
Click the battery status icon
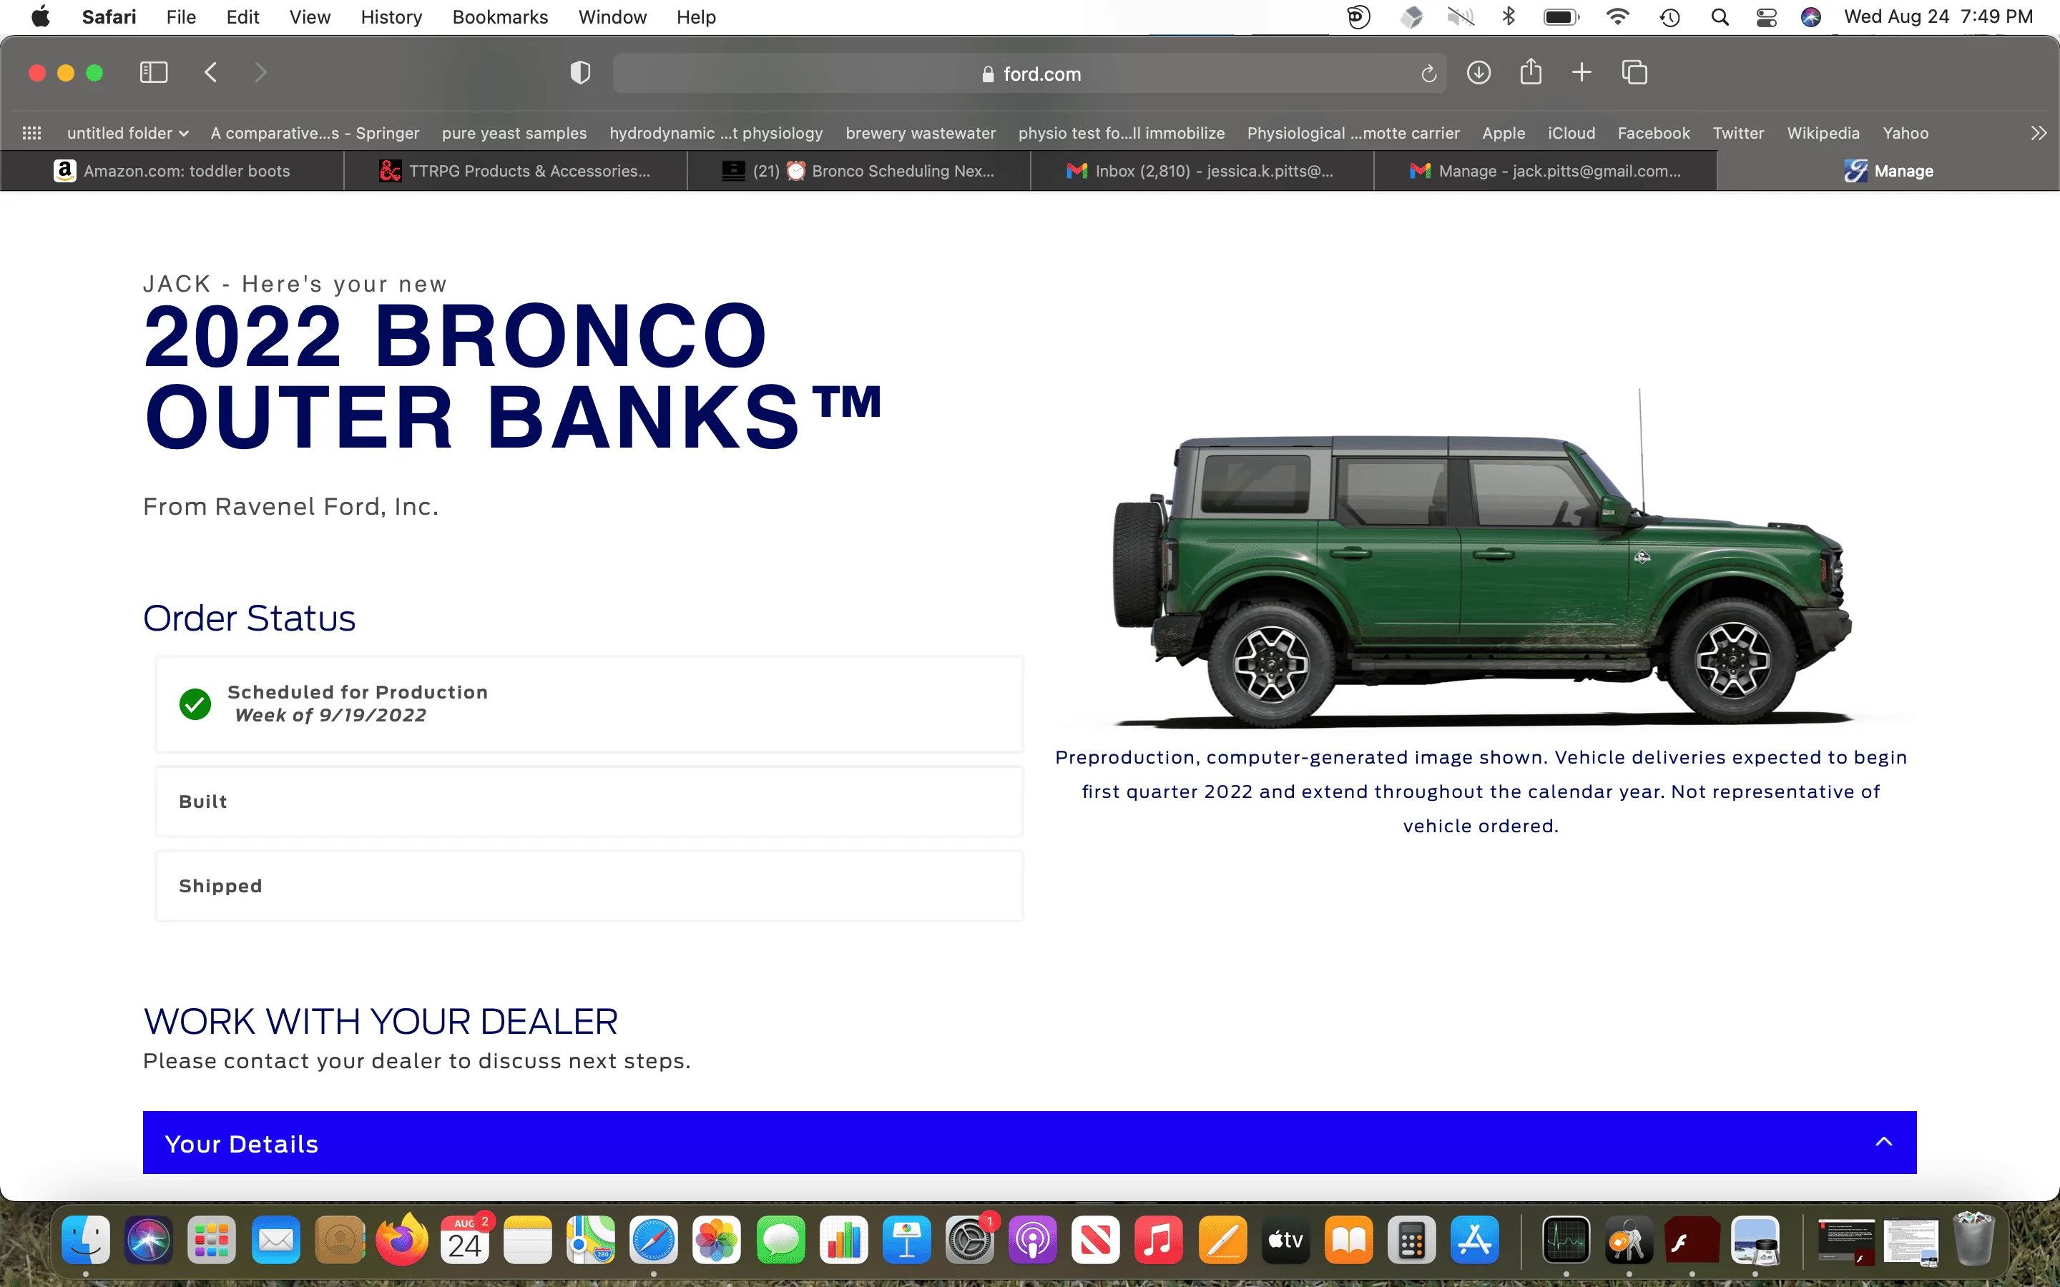pos(1561,17)
